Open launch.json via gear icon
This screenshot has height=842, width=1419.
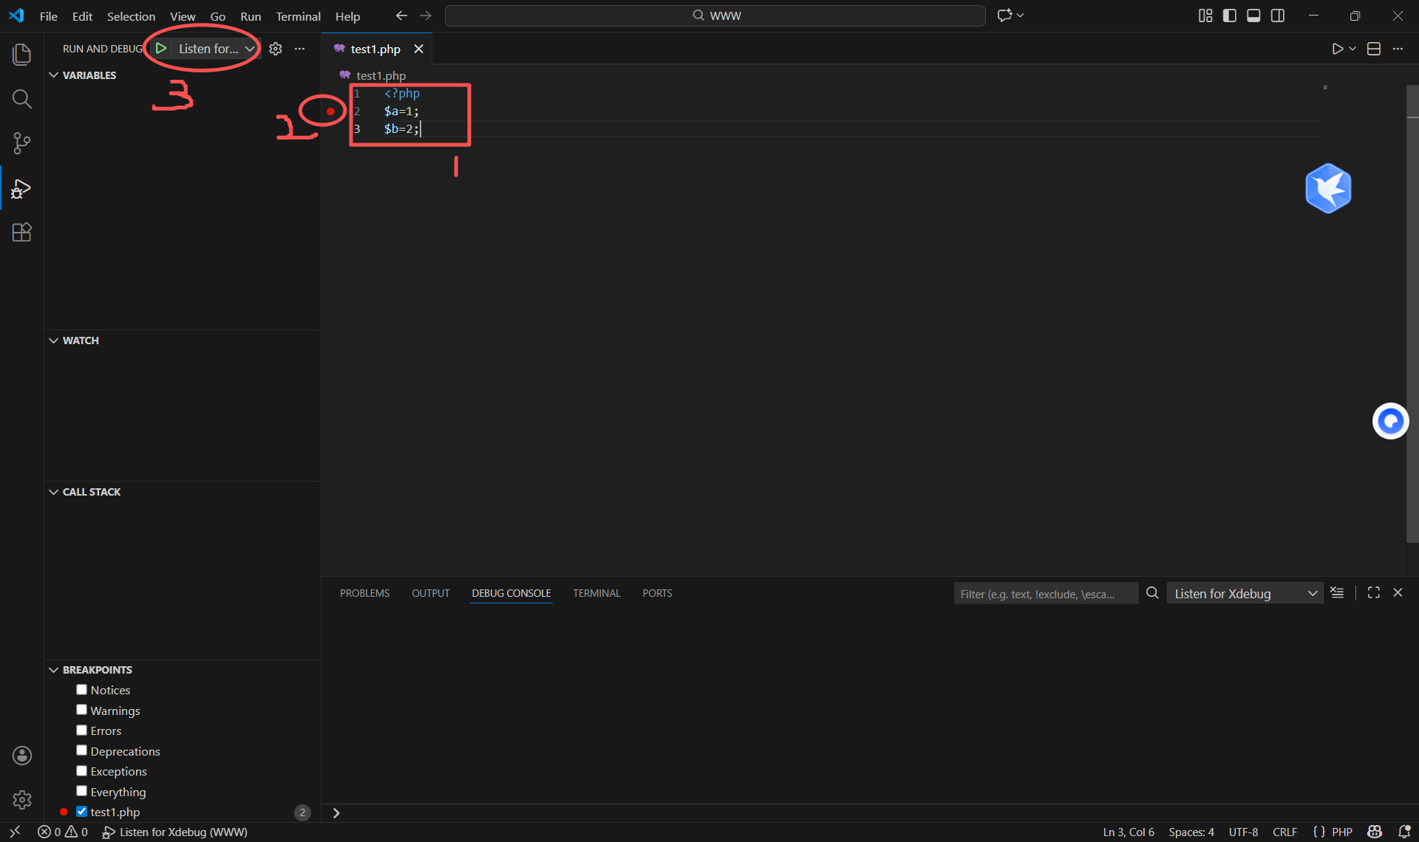point(276,49)
